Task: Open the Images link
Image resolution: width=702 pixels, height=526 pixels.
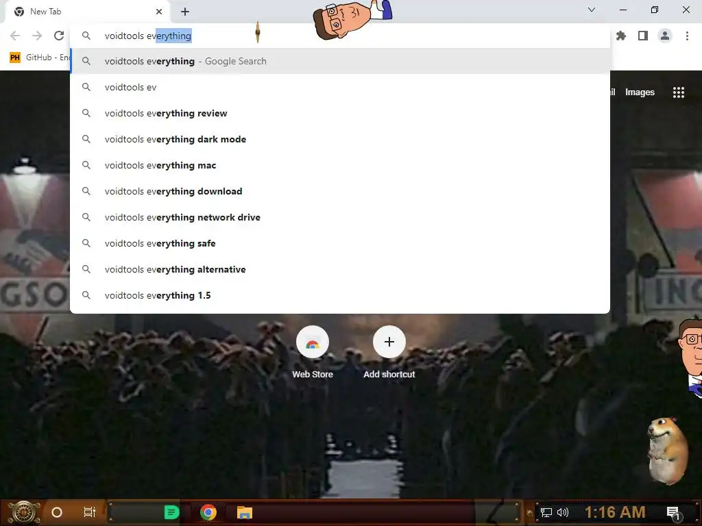Action: (640, 92)
